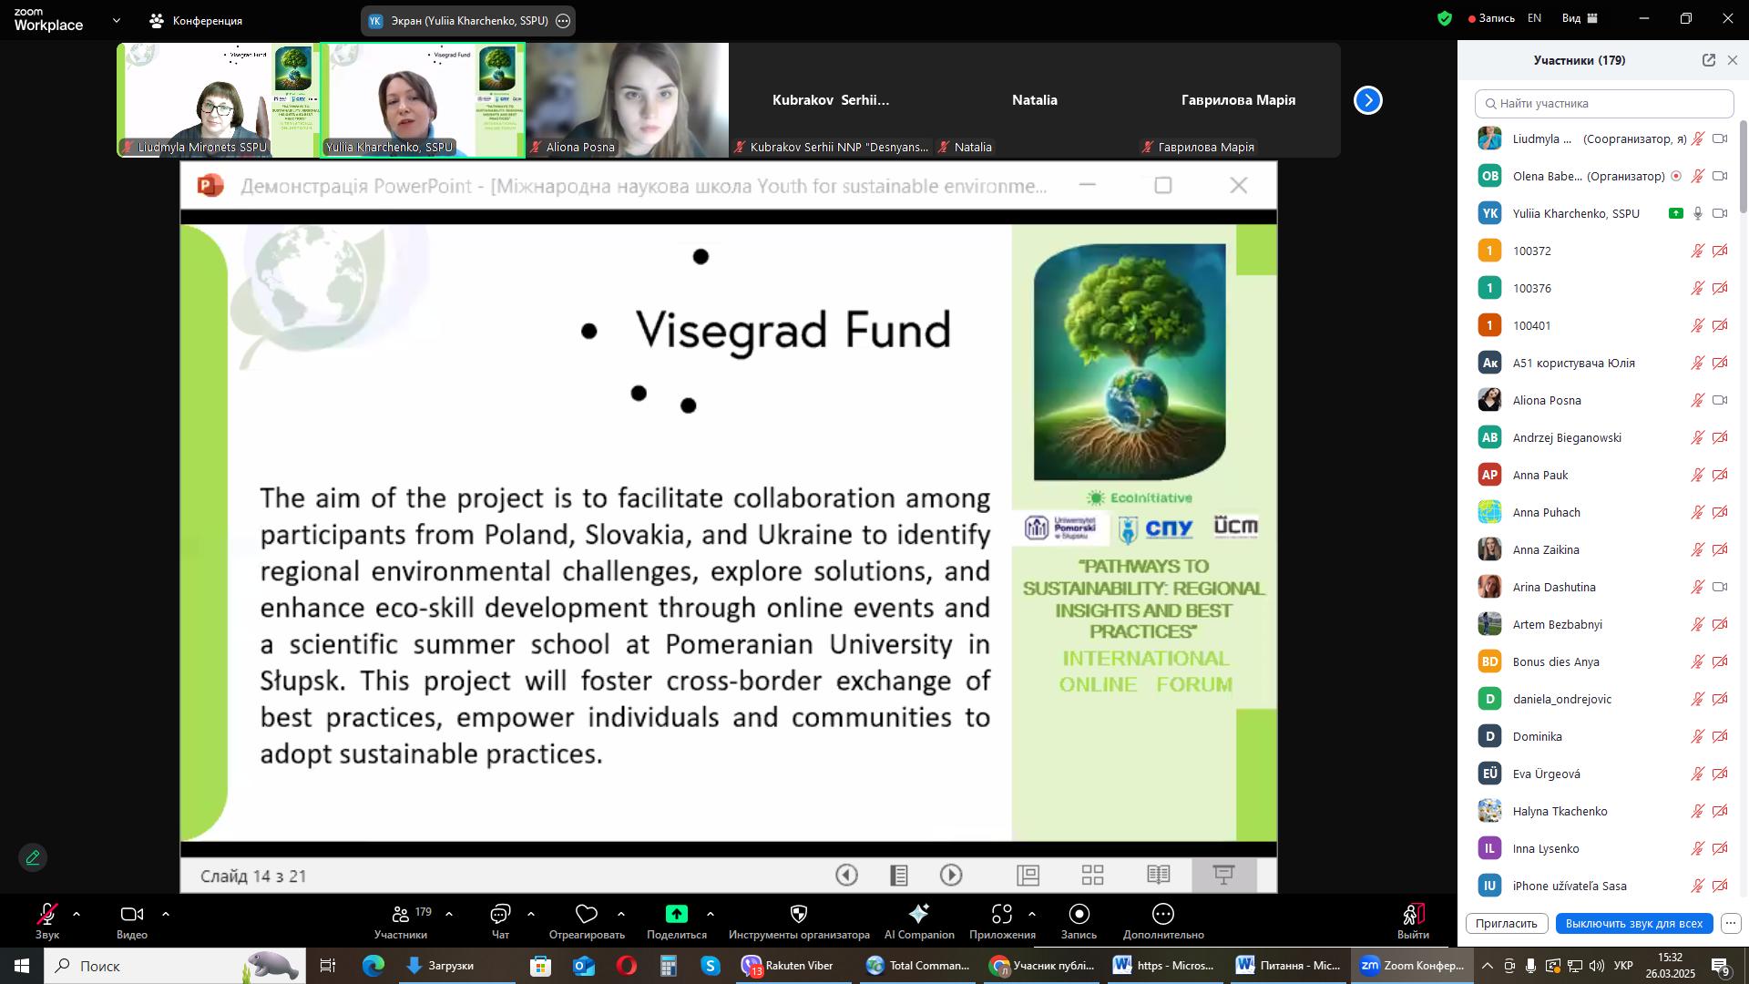Open the View menu at top
The width and height of the screenshot is (1749, 984).
pos(1580,18)
